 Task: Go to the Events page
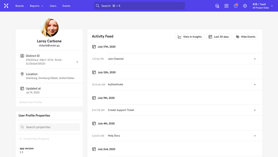pos(66,6)
